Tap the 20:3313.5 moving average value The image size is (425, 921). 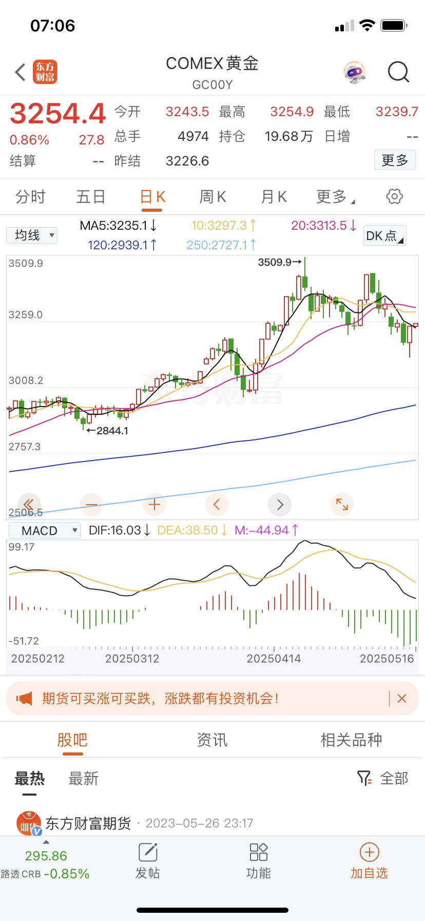(x=324, y=226)
